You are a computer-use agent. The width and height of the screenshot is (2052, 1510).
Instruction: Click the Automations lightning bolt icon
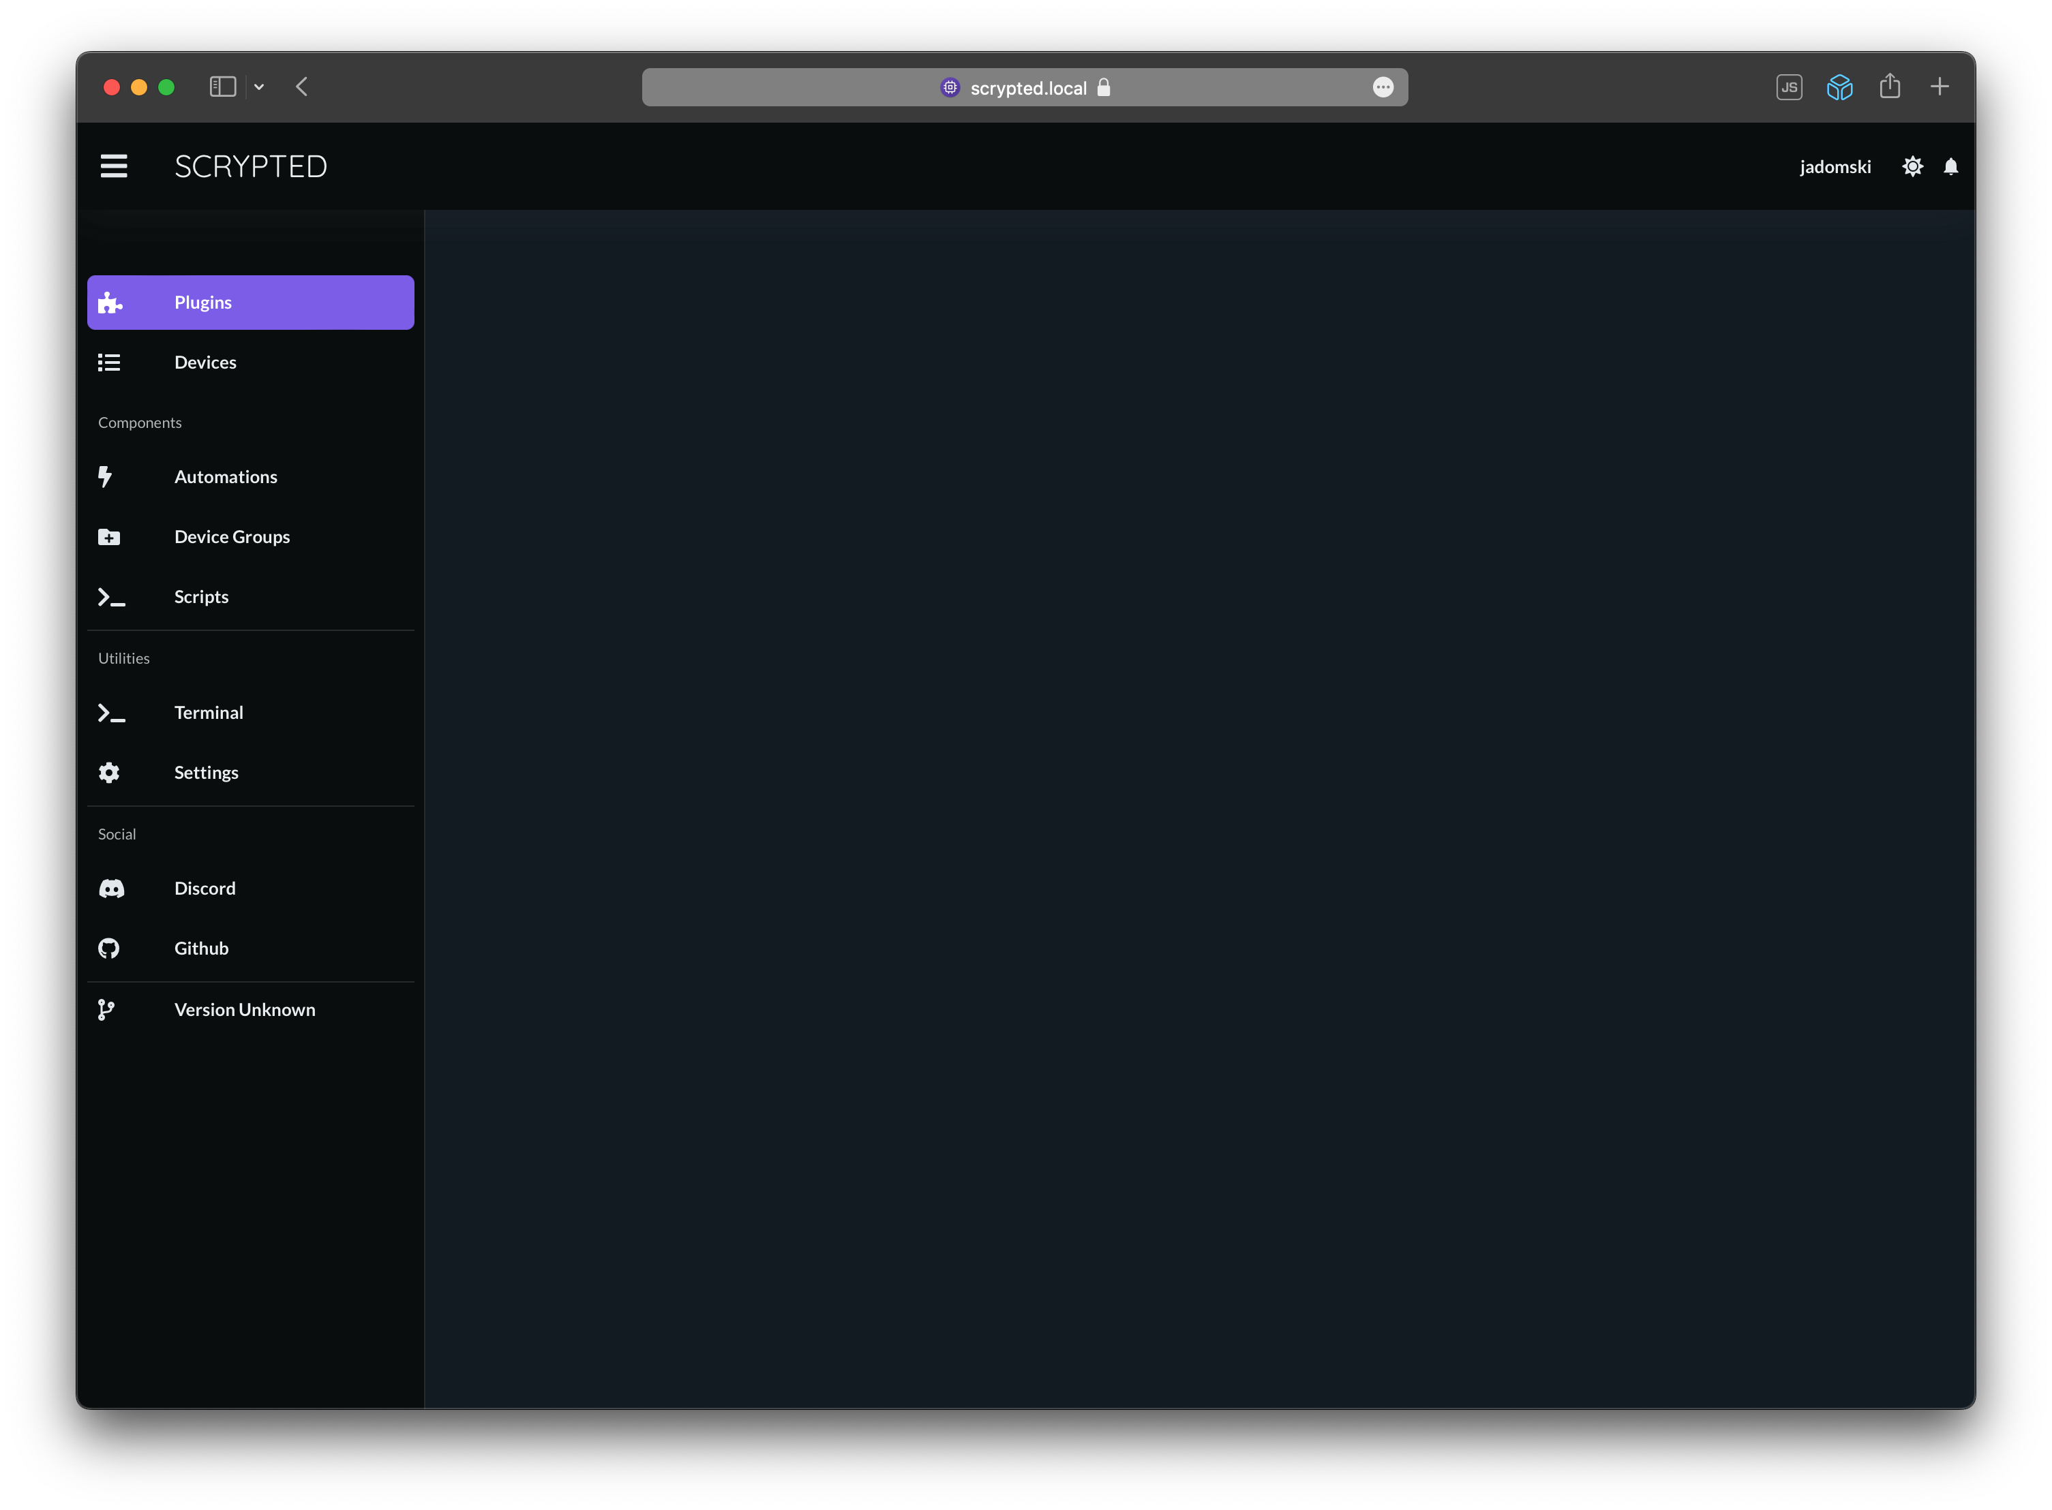106,477
